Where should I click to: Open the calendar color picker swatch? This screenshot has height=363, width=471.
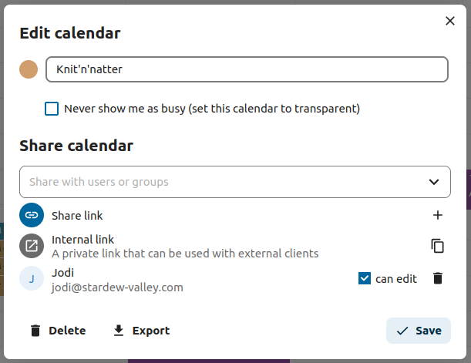[x=29, y=69]
